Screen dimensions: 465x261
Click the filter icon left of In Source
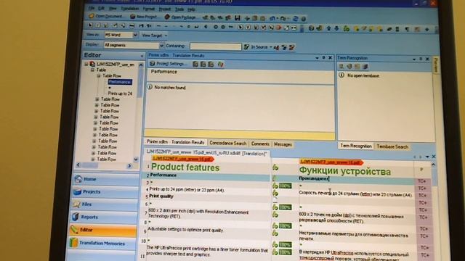(246, 46)
